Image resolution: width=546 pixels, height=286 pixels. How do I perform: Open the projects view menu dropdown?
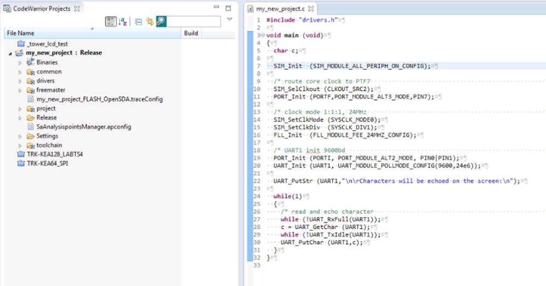pyautogui.click(x=229, y=20)
